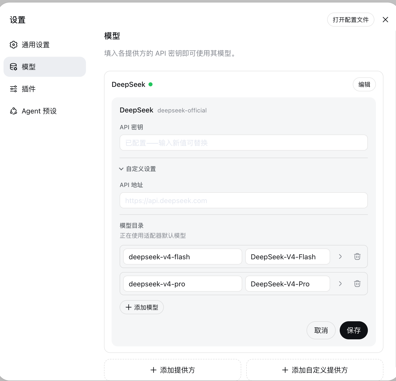
Task: Close the settings dialog
Action: (385, 20)
